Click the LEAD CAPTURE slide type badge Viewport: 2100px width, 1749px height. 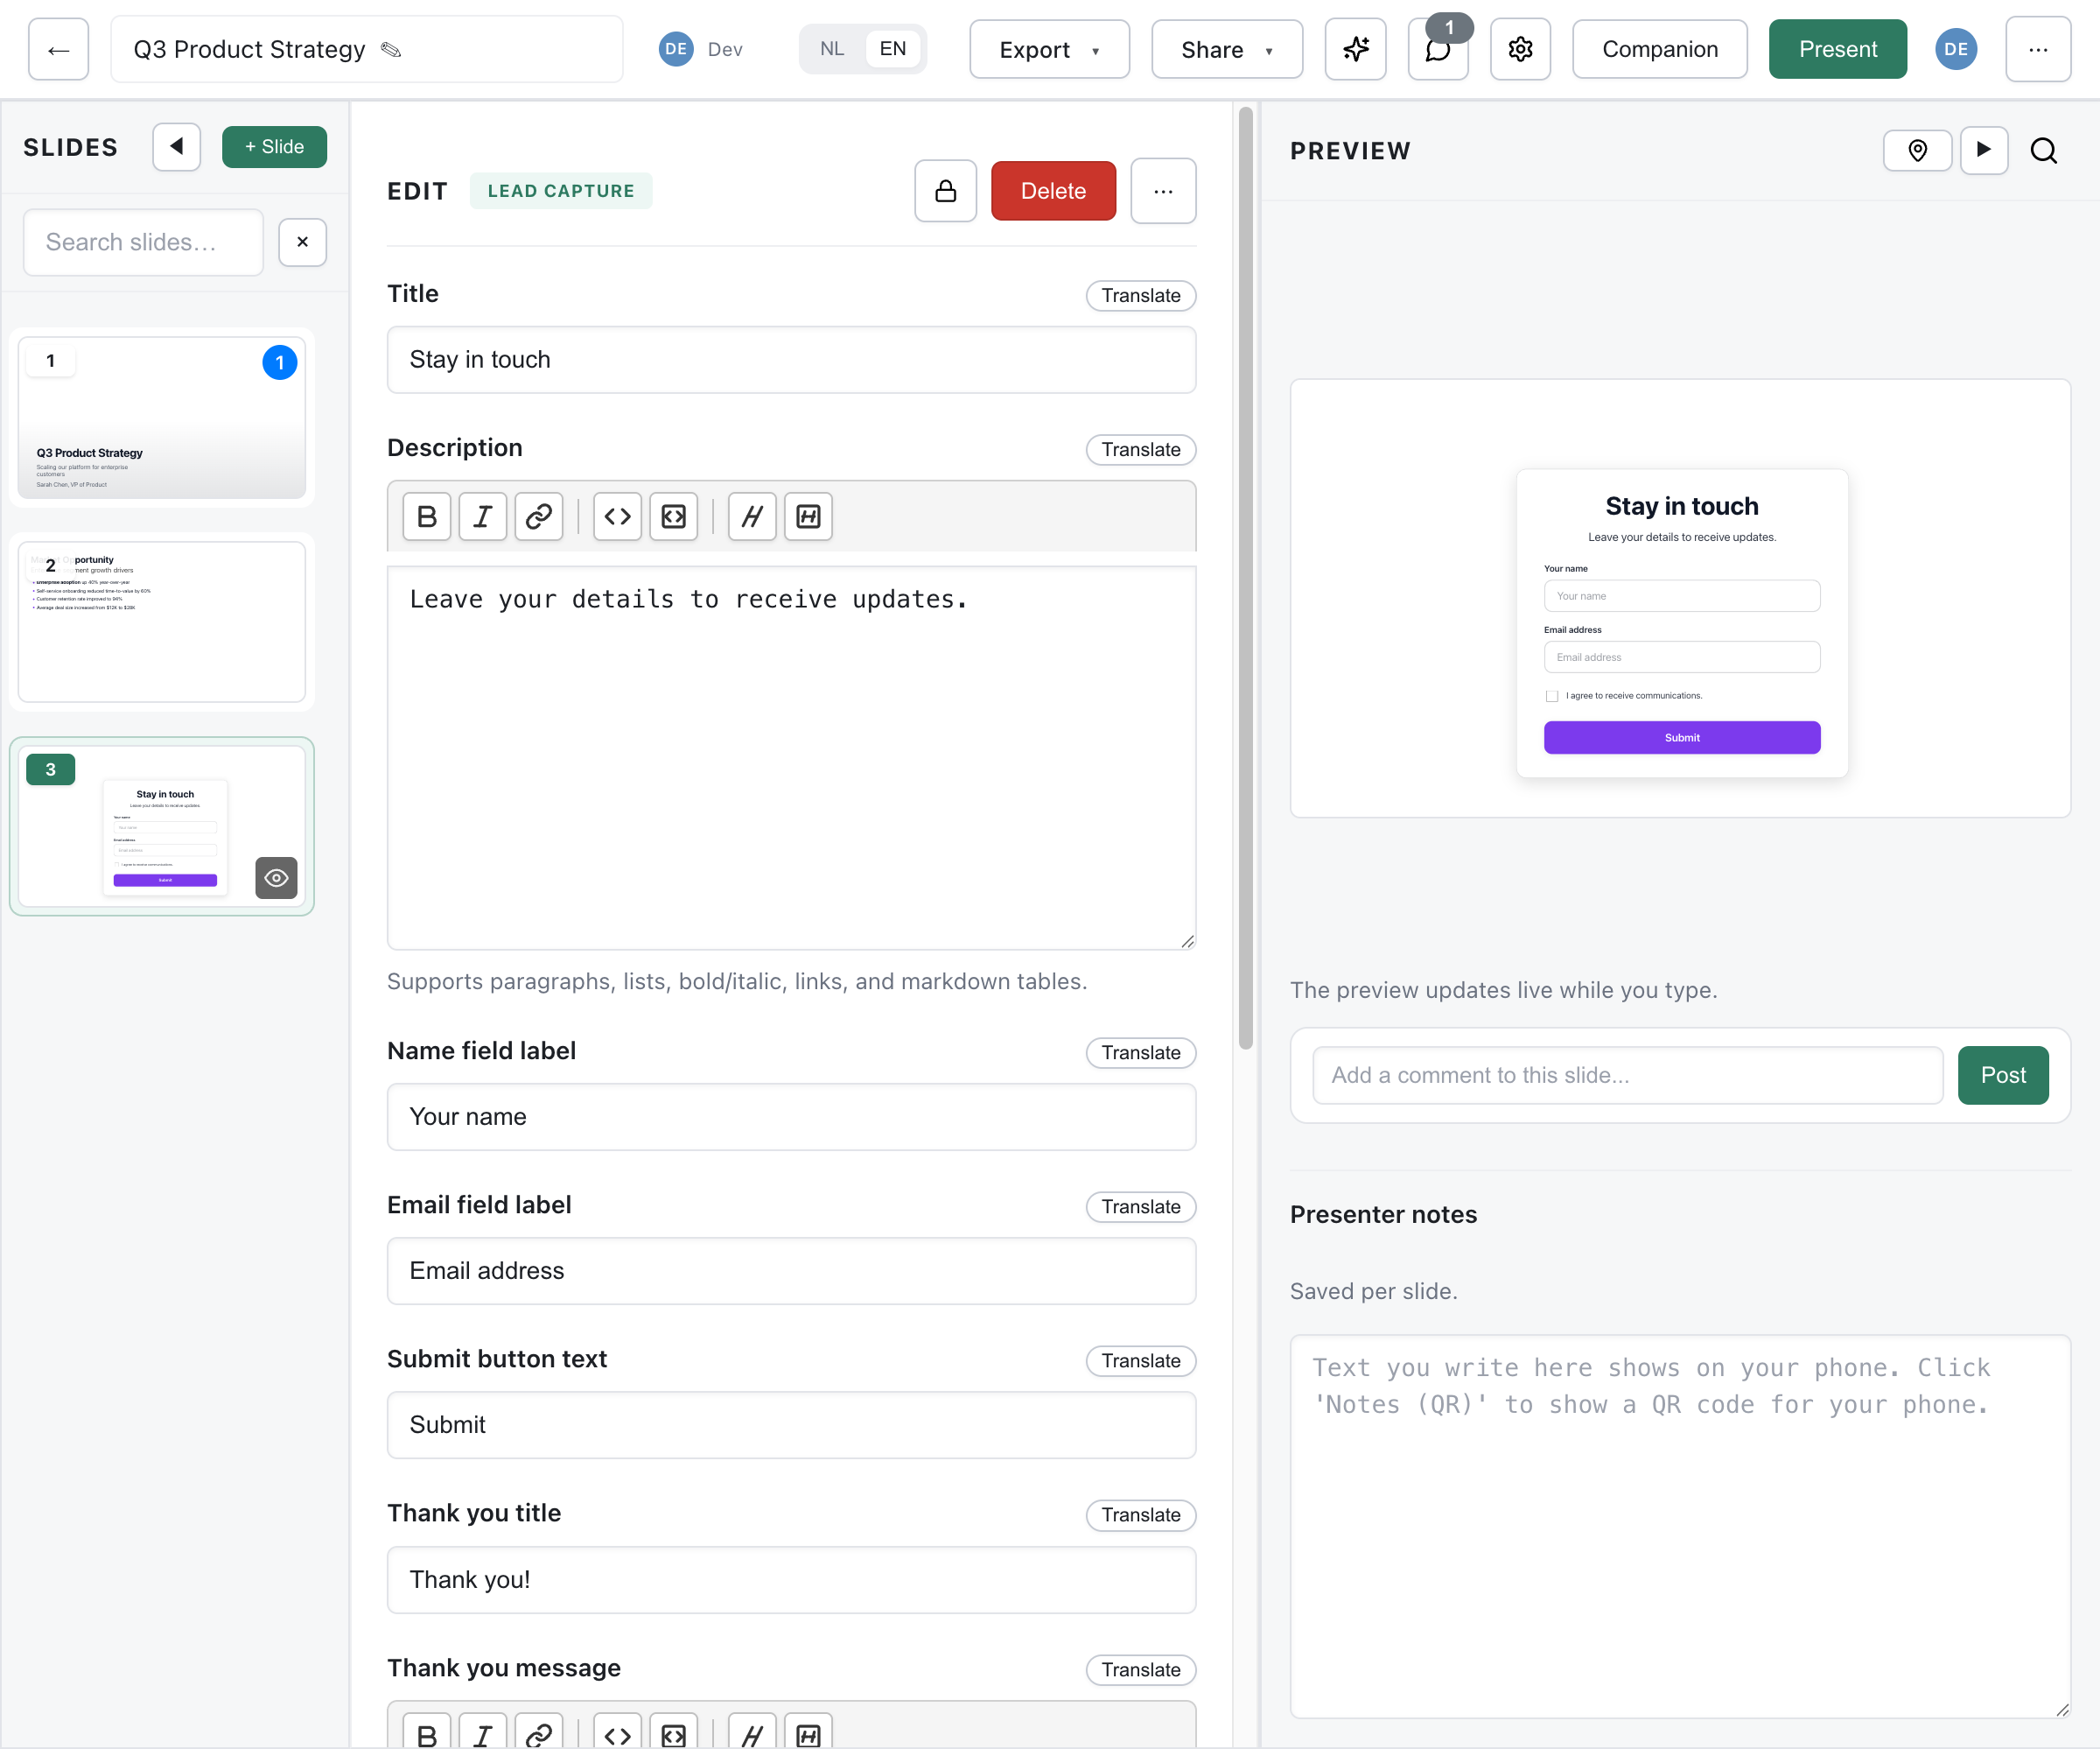pos(561,191)
